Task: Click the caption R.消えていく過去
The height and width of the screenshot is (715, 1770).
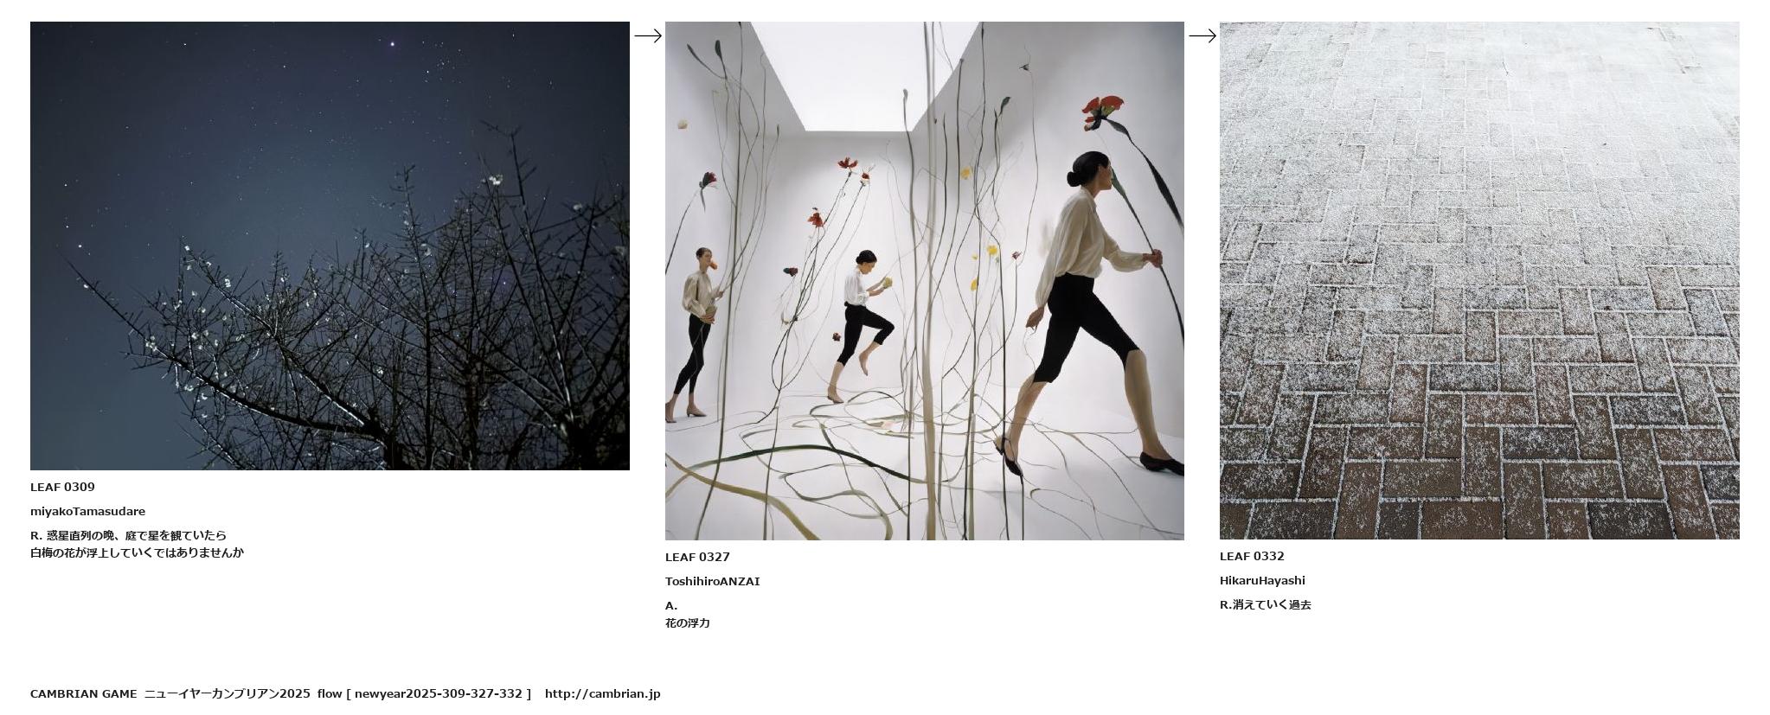Action: point(1265,604)
